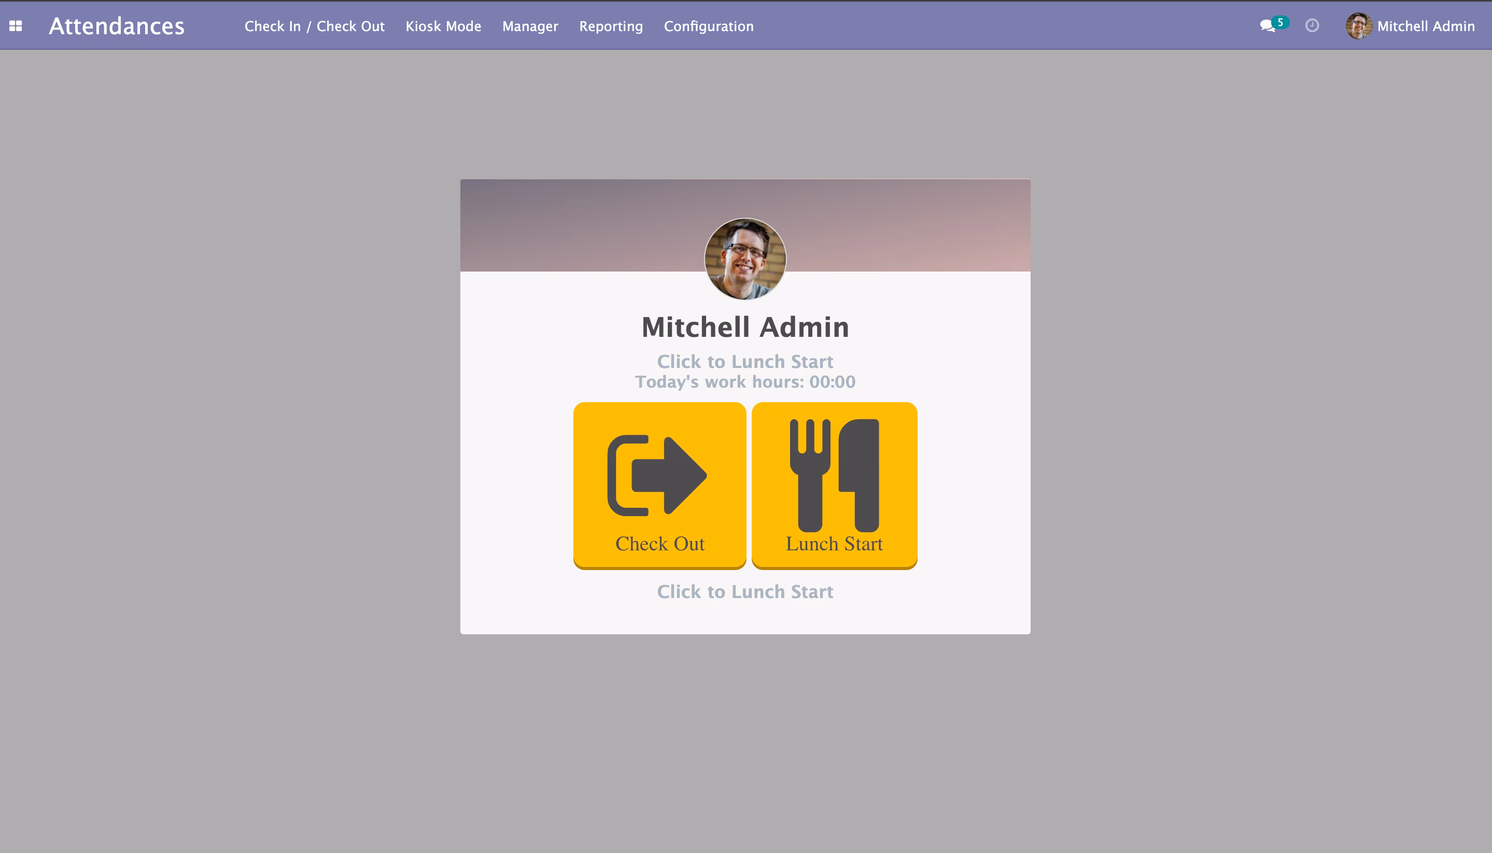Screen dimensions: 1492x853
Task: Click the Attendances app title
Action: click(117, 26)
